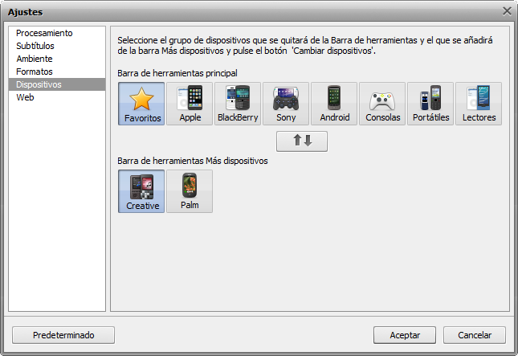The image size is (518, 356).
Task: Select the Portátiles phones group
Action: pos(430,104)
